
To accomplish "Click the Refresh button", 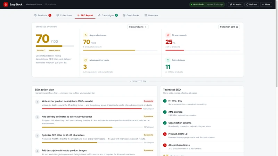I will point(252,5).
